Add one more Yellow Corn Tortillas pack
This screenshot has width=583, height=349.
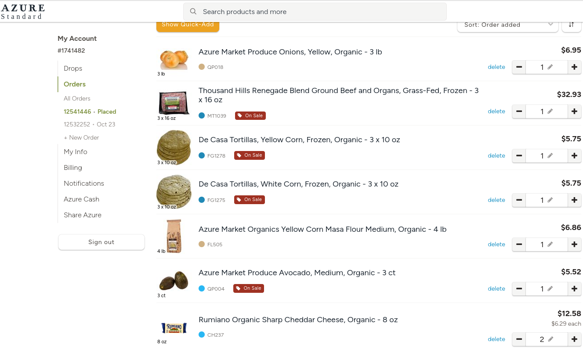coord(574,156)
